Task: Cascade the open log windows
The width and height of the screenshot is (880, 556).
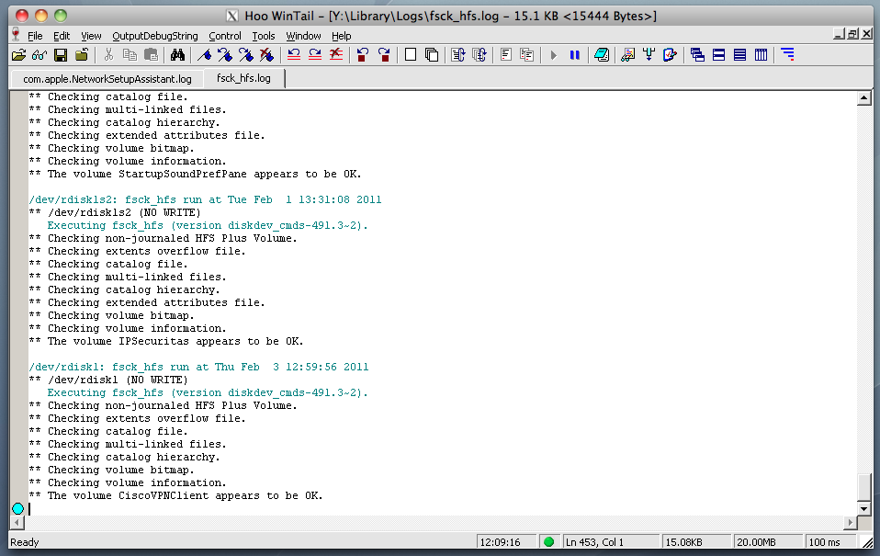Action: tap(698, 54)
